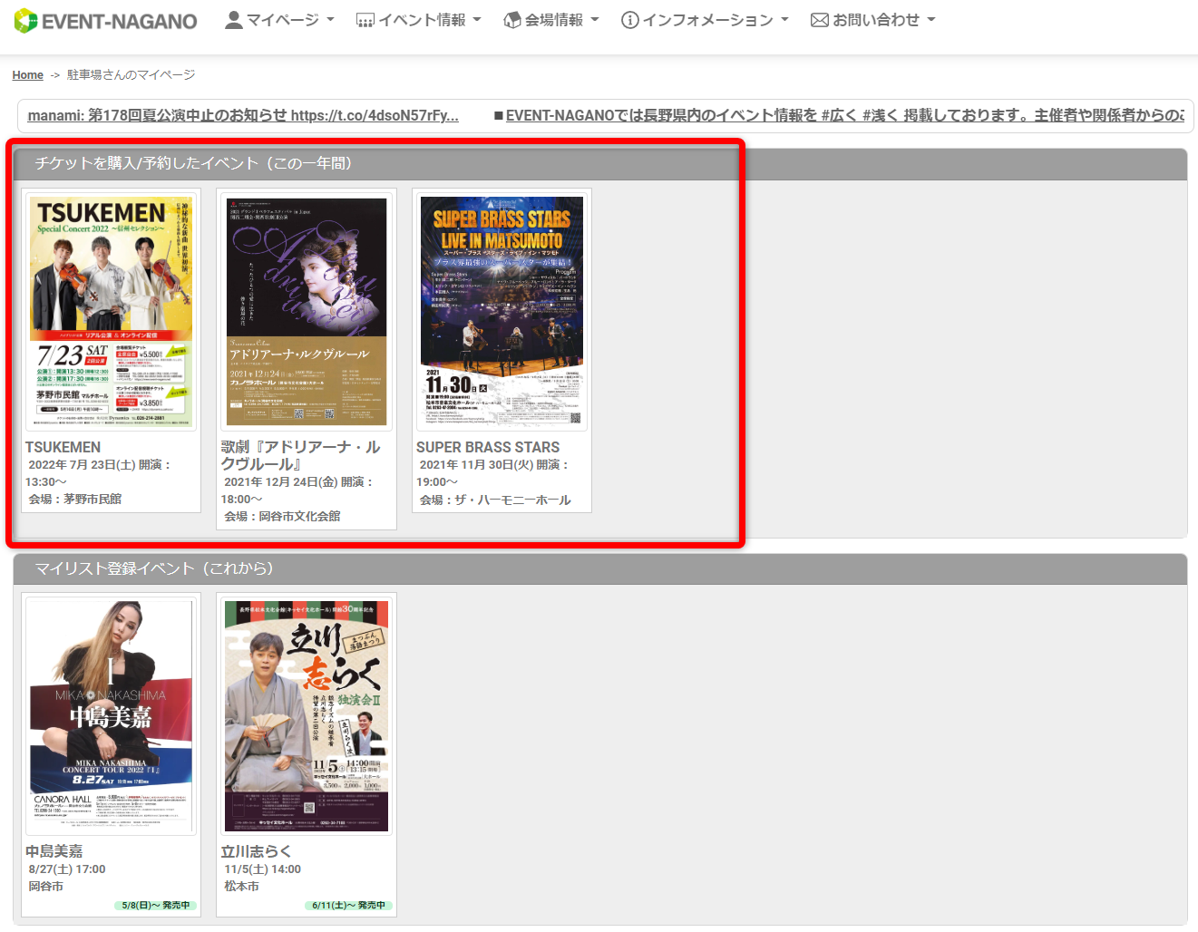Click the 中島美嘉 event title

[x=54, y=851]
